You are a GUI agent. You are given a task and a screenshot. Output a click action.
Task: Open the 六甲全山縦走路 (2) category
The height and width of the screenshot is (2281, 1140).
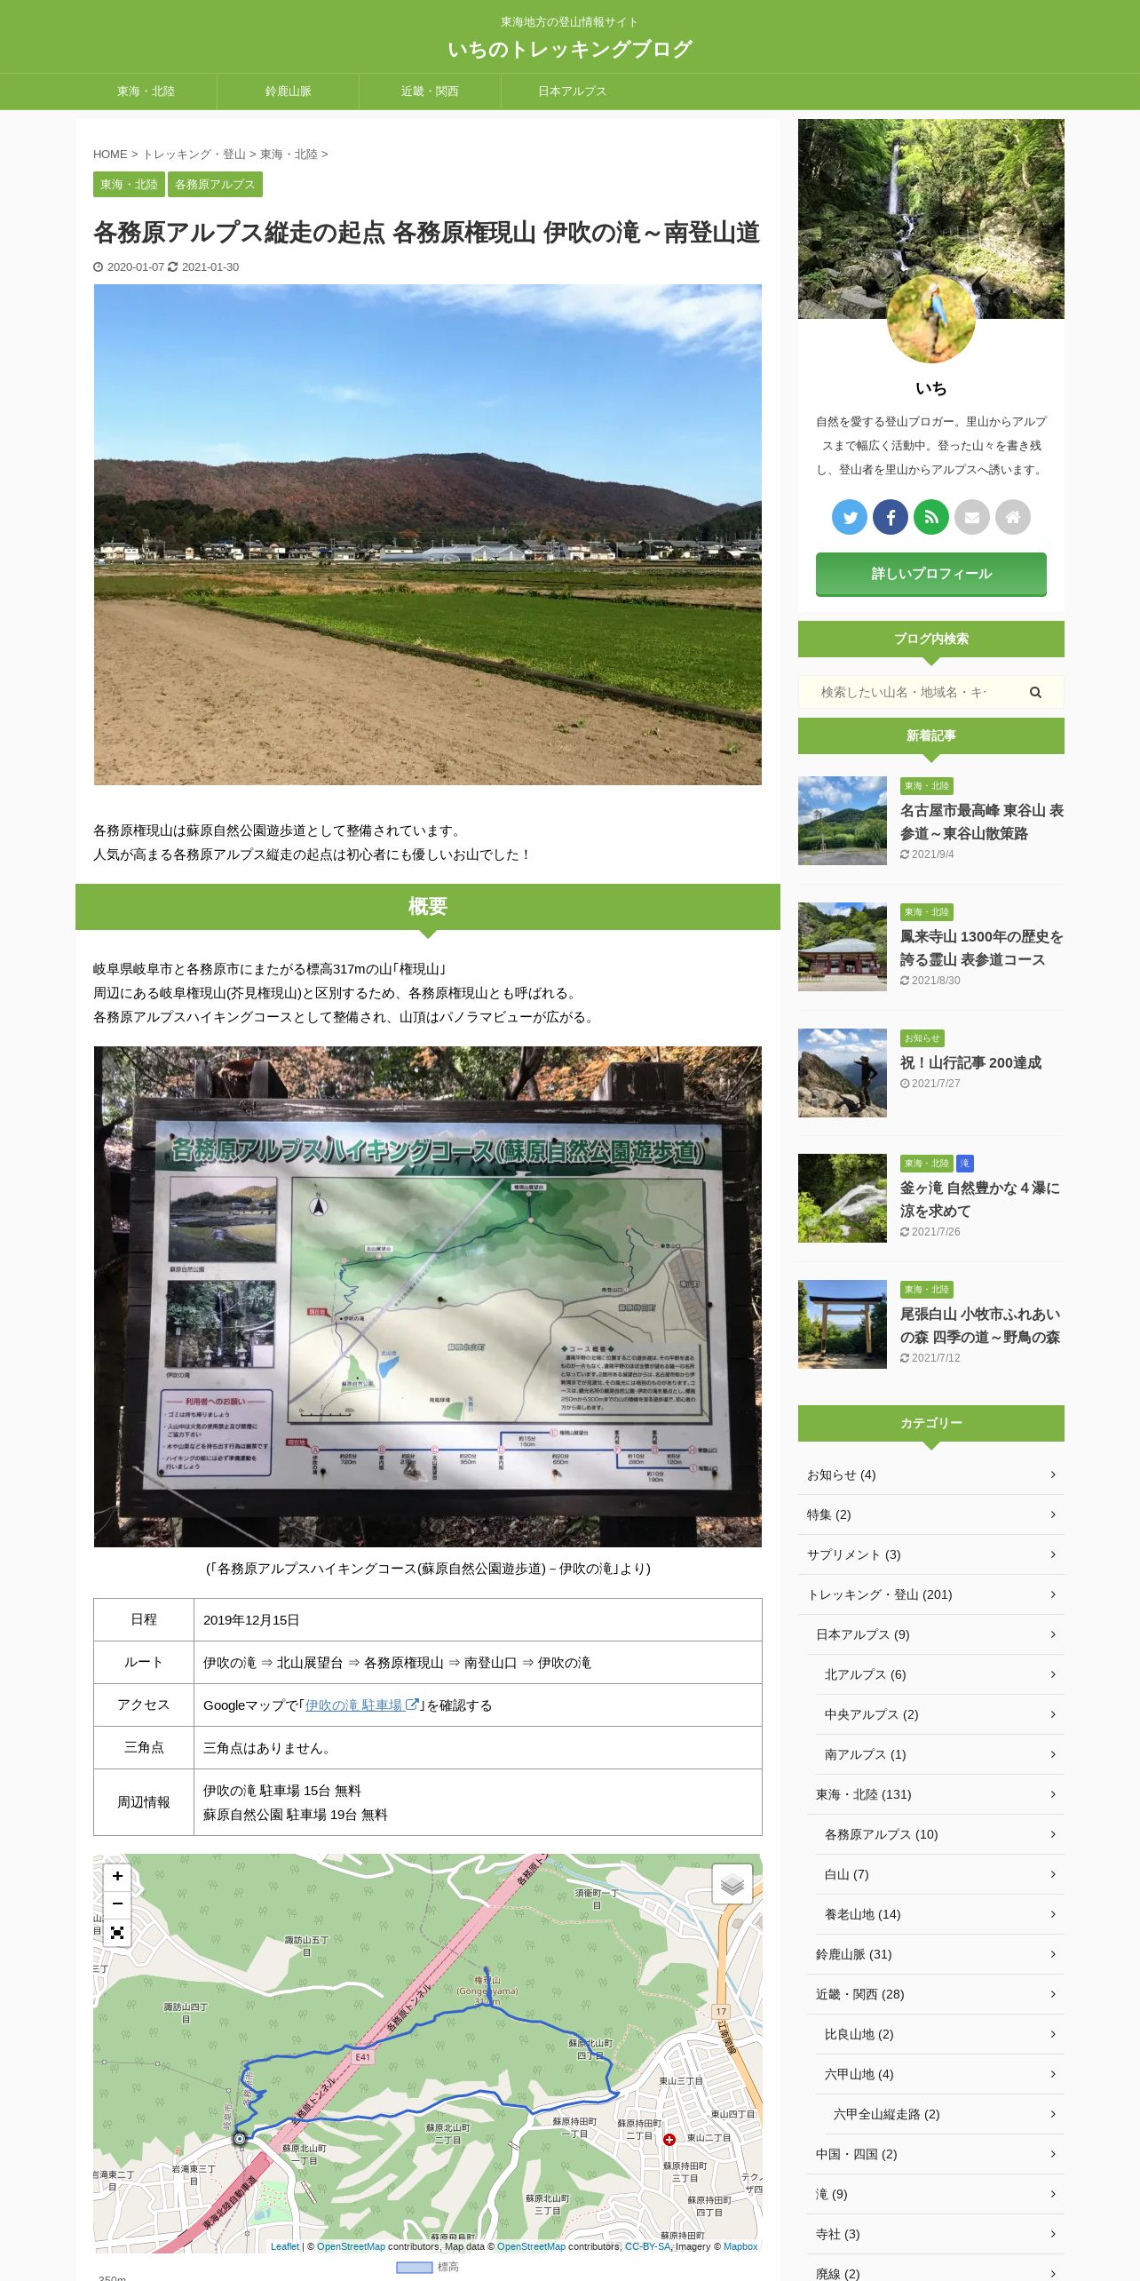pos(945,2114)
